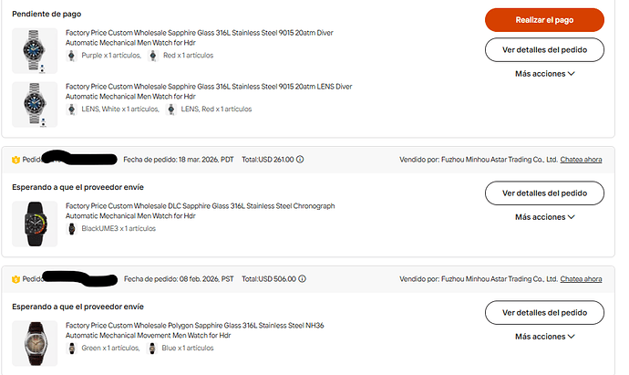Open Chatea ahora link for 18 mar. order
The image size is (629, 375).
click(x=581, y=160)
